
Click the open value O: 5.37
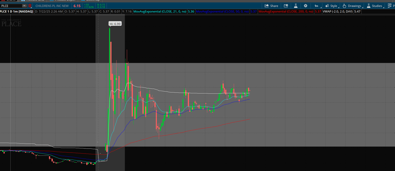69,11
